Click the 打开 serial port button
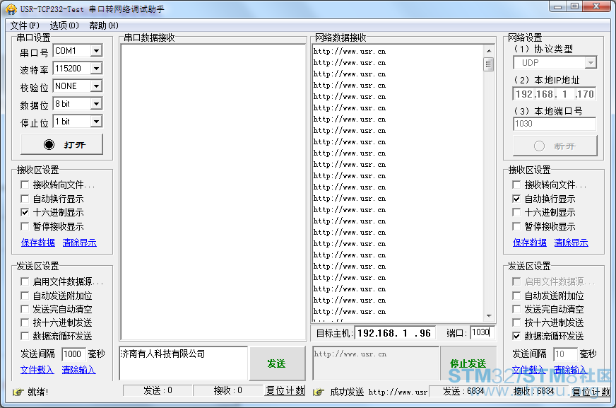Screen dimensions: 616x408 click(x=61, y=145)
